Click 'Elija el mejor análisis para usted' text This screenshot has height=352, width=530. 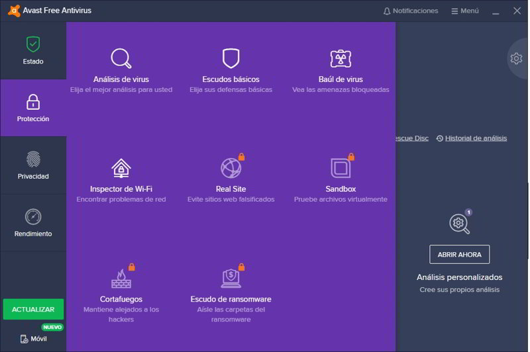(x=121, y=90)
